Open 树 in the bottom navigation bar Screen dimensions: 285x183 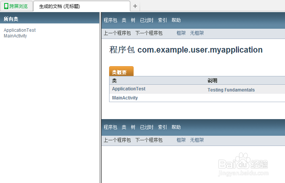(133, 127)
